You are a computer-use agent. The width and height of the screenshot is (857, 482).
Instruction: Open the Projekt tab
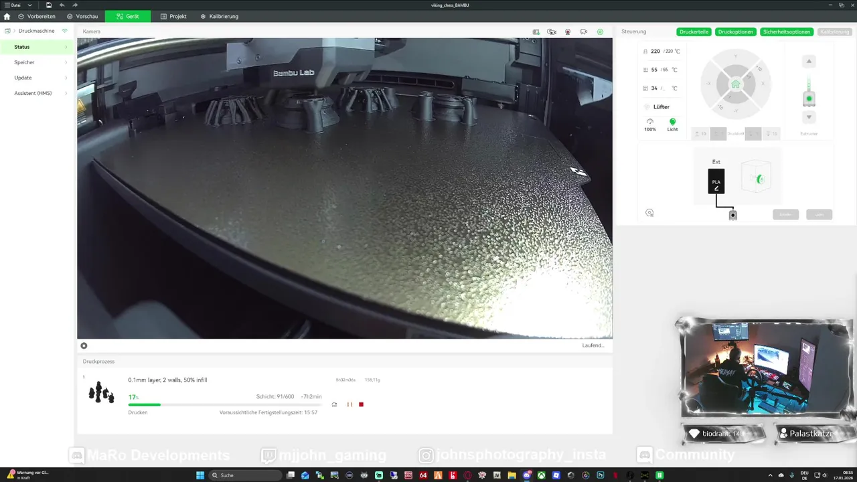pos(173,16)
